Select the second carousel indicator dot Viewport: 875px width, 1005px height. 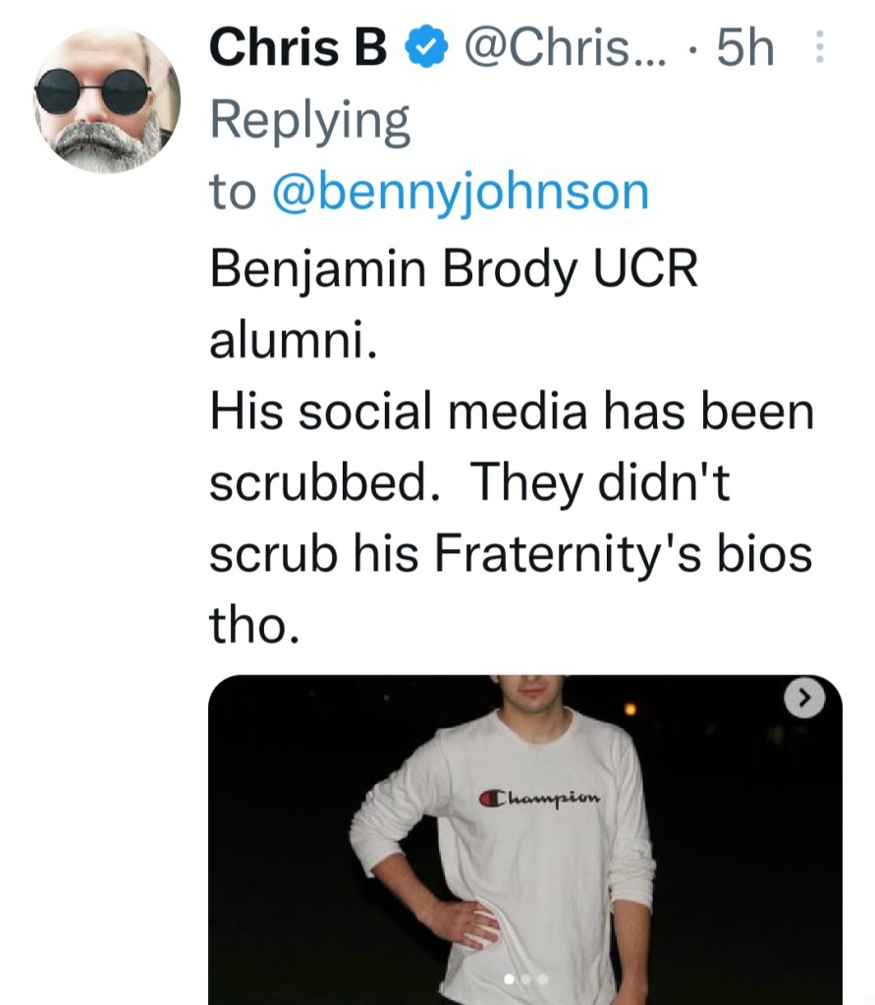pyautogui.click(x=524, y=979)
